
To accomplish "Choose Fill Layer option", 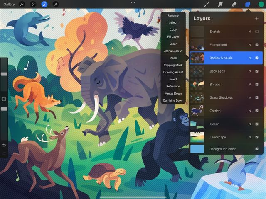I will pyautogui.click(x=173, y=37).
